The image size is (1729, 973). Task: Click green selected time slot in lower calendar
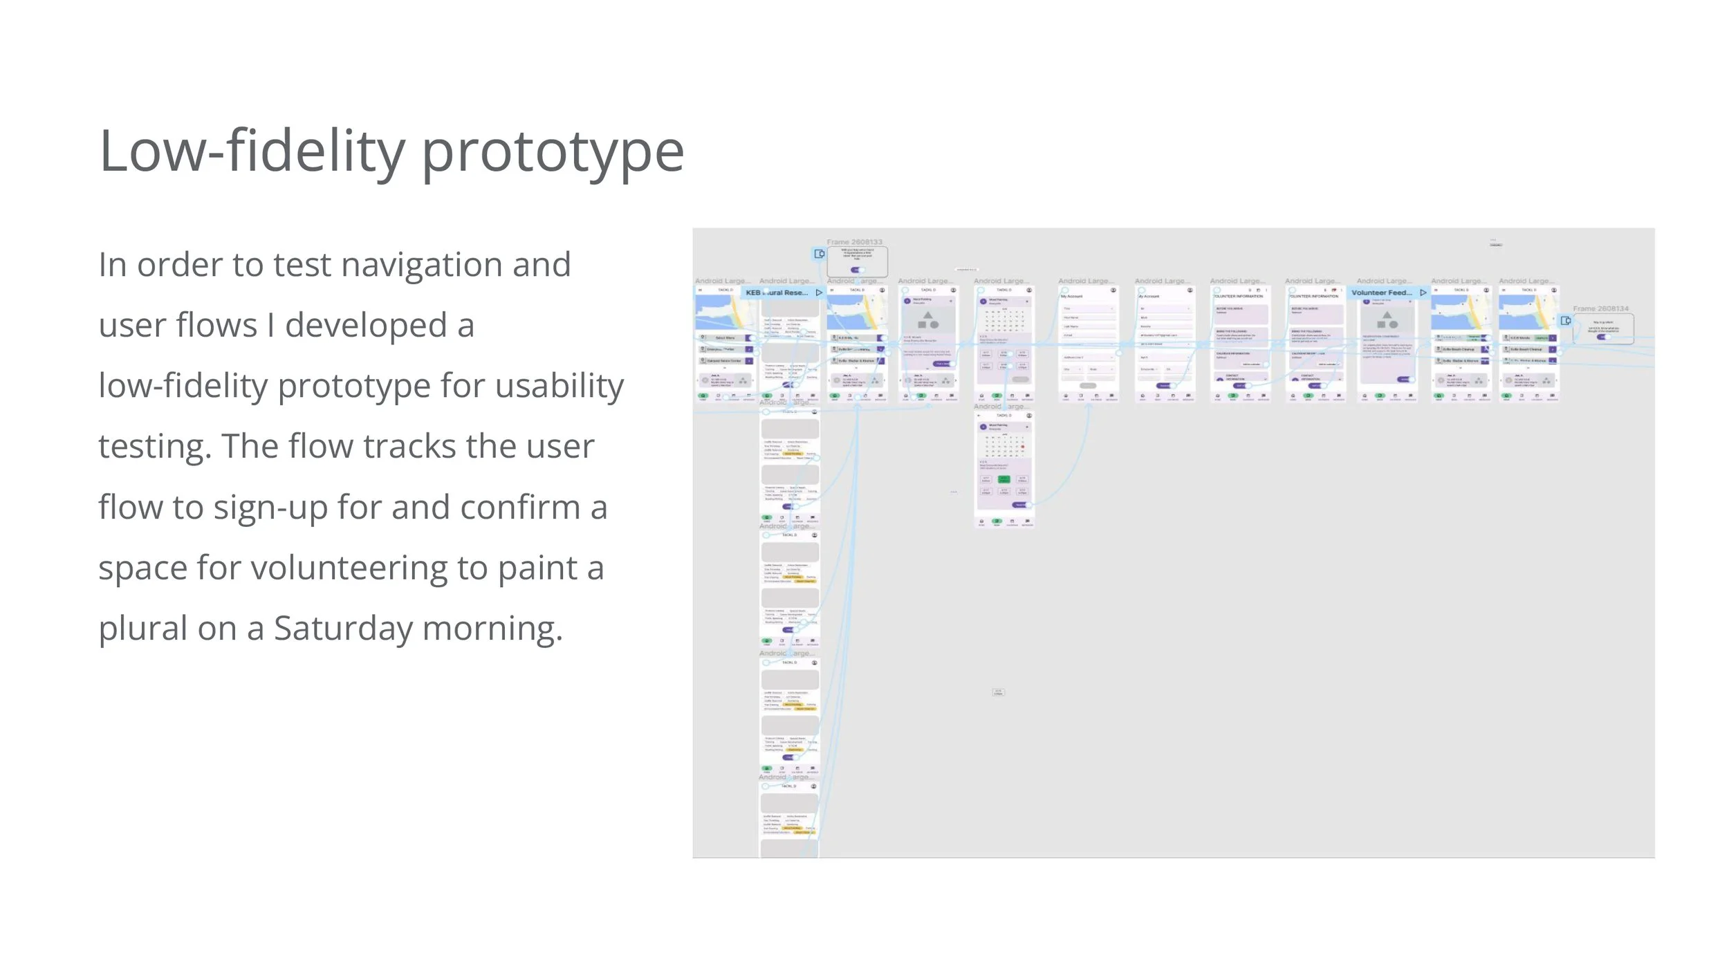click(x=1004, y=479)
